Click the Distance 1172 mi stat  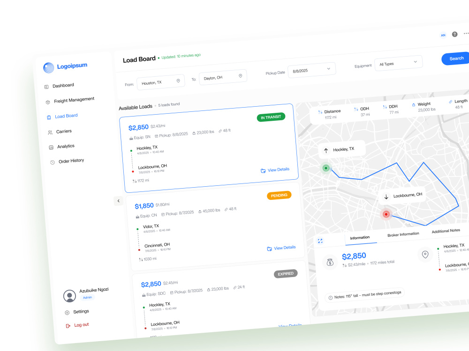tap(329, 114)
